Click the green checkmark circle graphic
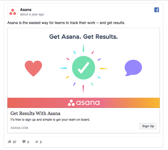 (84, 68)
